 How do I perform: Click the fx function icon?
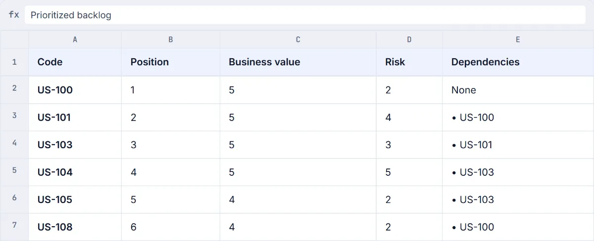(14, 15)
